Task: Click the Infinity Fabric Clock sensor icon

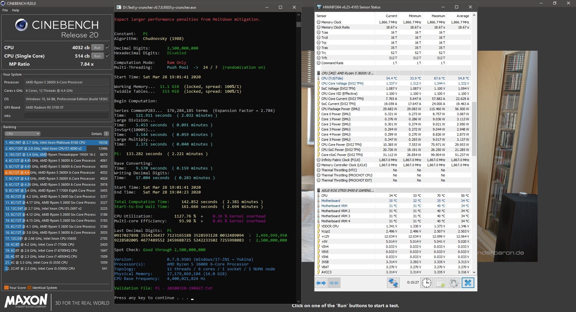Action: (319, 160)
